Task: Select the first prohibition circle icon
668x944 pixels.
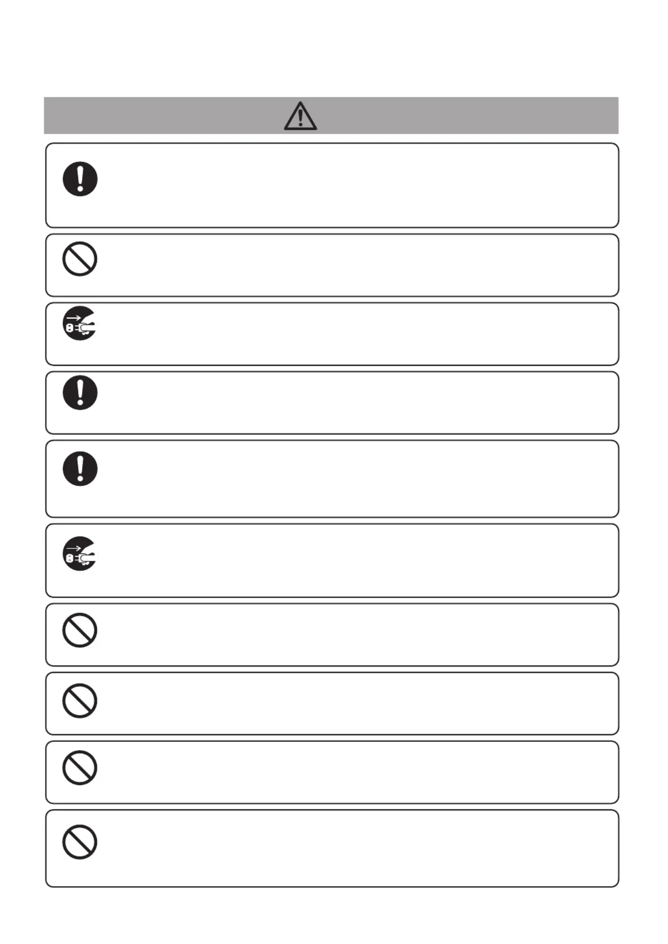Action: [80, 259]
